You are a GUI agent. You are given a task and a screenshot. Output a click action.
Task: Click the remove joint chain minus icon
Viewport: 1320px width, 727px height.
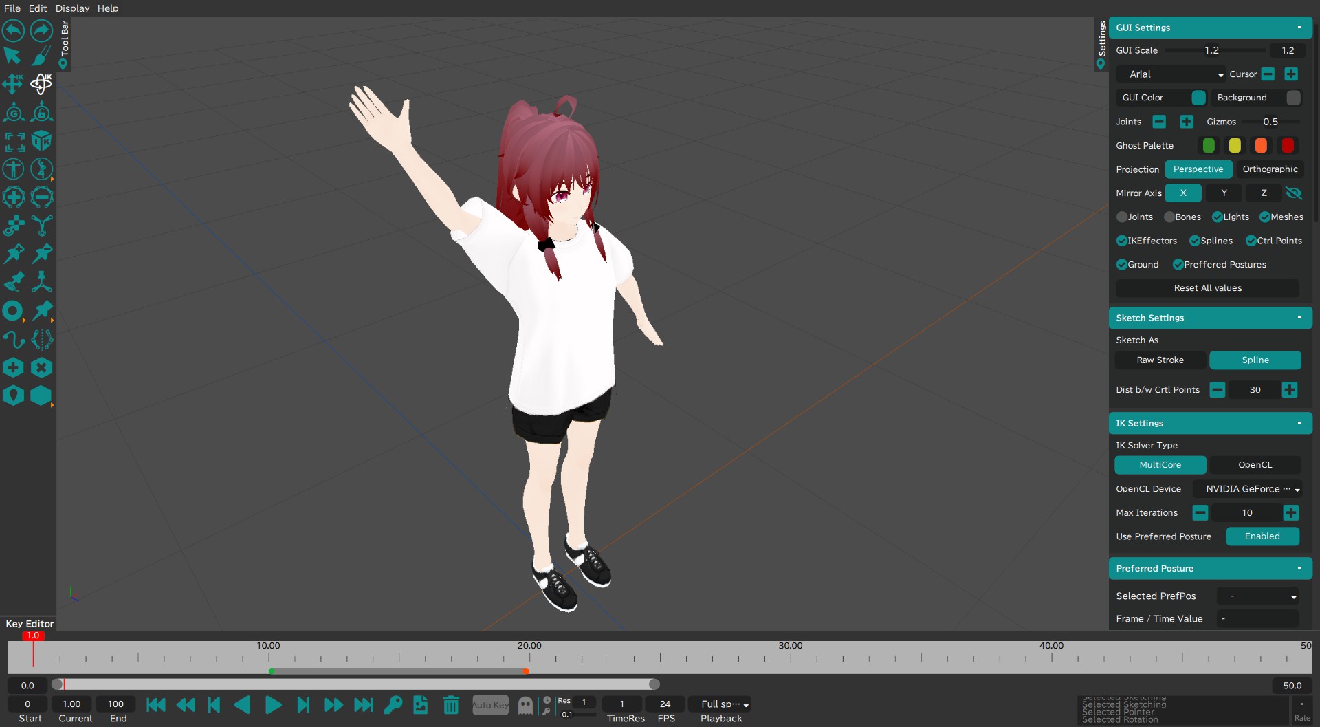[x=41, y=197]
